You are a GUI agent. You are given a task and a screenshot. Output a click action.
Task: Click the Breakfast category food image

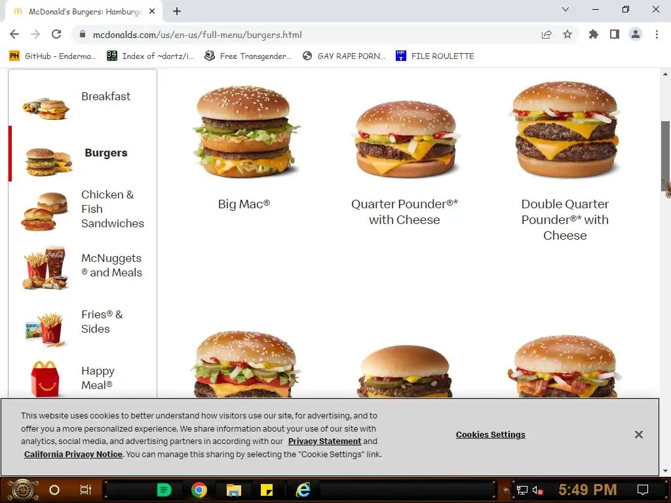(47, 109)
